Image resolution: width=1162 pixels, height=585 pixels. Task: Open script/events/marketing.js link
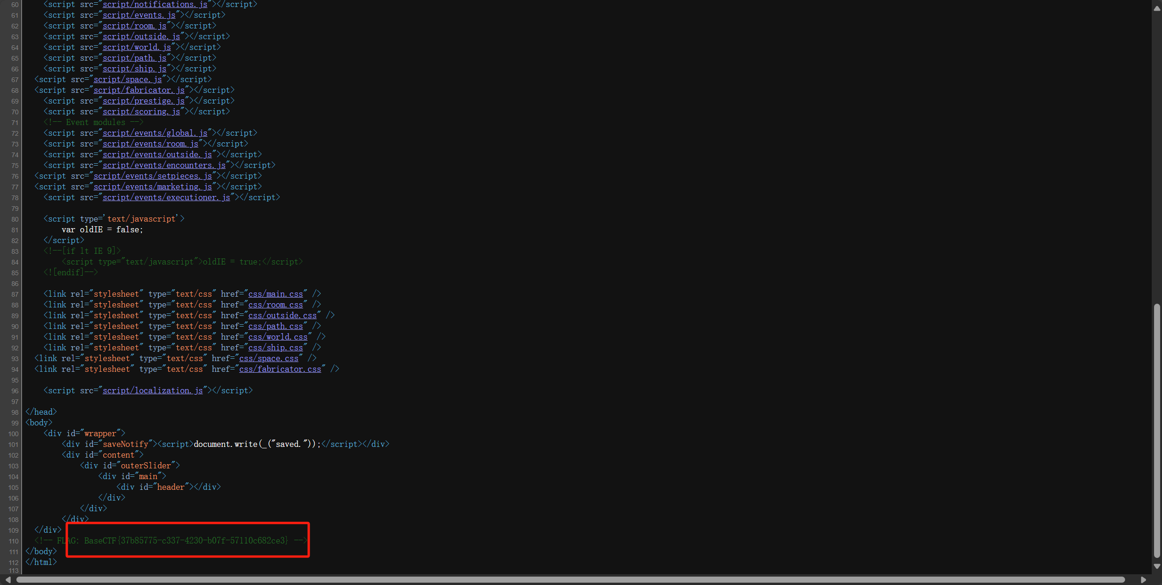[152, 187]
